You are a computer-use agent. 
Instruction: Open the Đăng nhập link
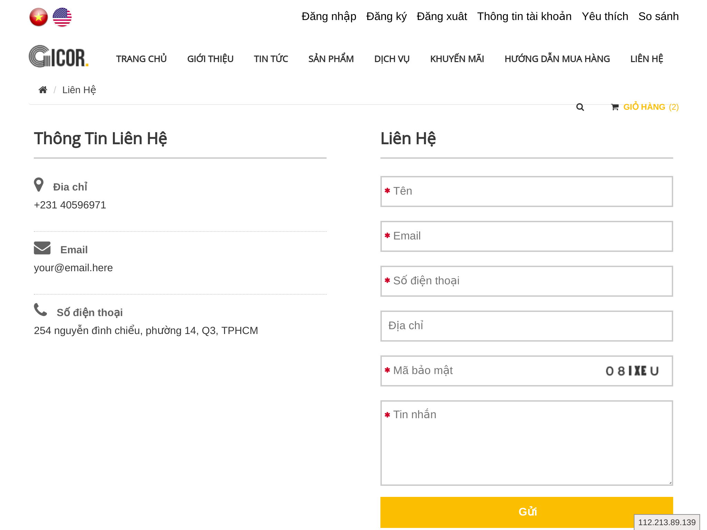(329, 16)
